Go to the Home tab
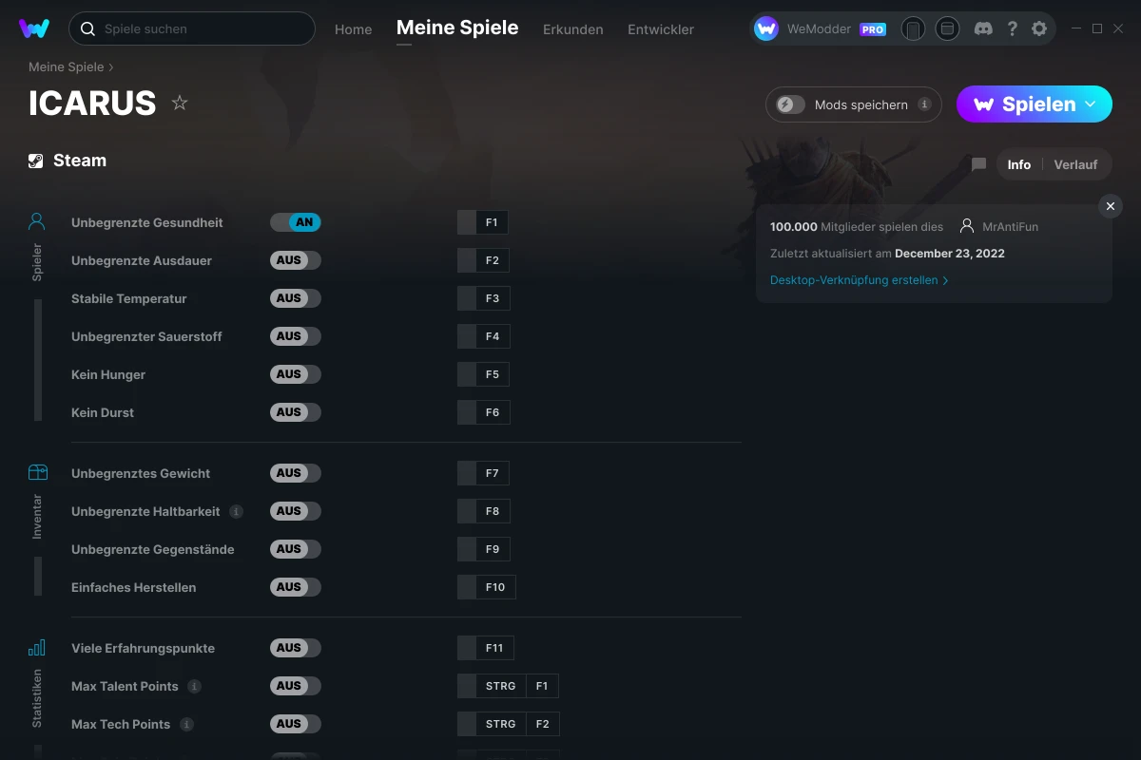Screen dimensions: 1141x760 pyautogui.click(x=354, y=29)
